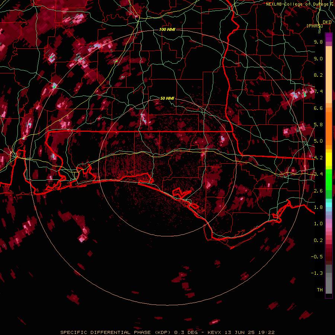Select the 1.8 scale label
The width and height of the screenshot is (335, 335).
tap(318, 207)
